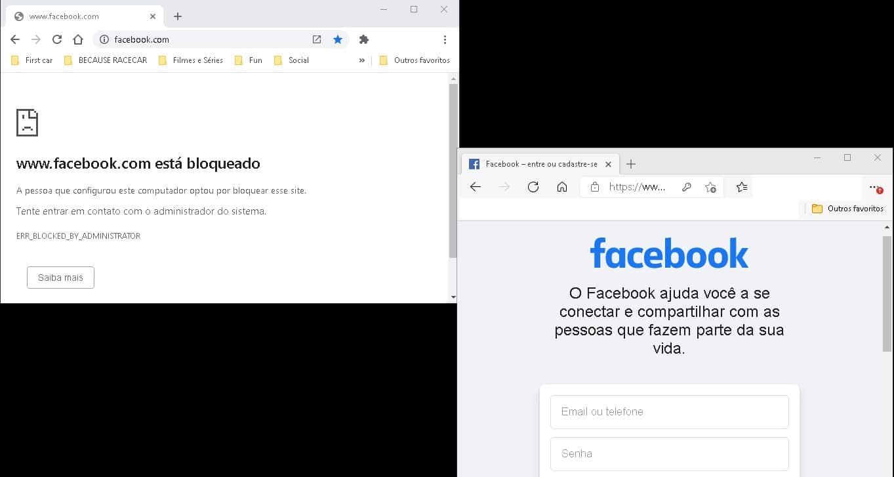The width and height of the screenshot is (894, 477).
Task: Open Outros favoritos folder in Edge
Action: click(x=847, y=209)
